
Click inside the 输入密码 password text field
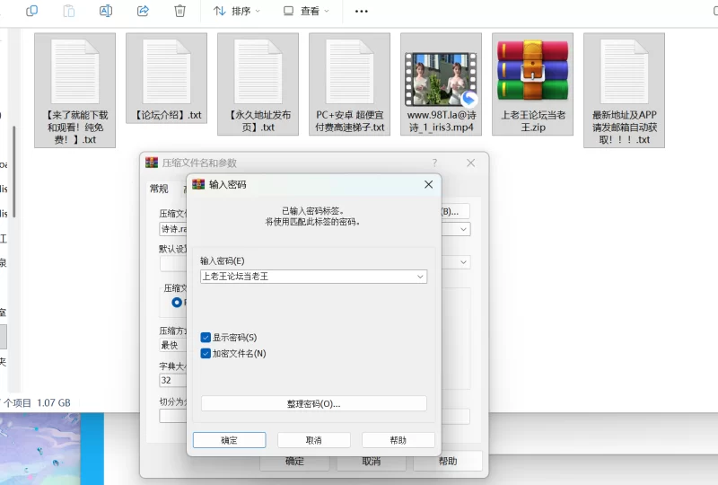coord(305,277)
